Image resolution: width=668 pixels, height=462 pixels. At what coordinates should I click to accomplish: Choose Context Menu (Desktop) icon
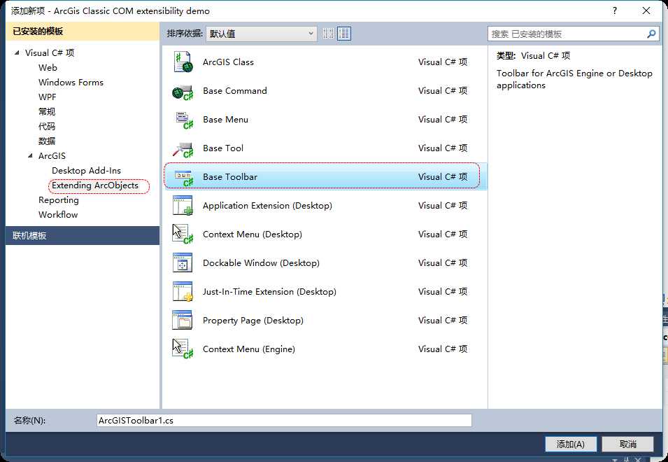click(183, 234)
